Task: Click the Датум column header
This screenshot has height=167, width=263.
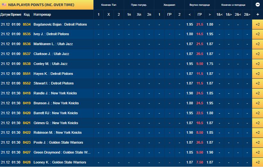Action: pos(5,15)
